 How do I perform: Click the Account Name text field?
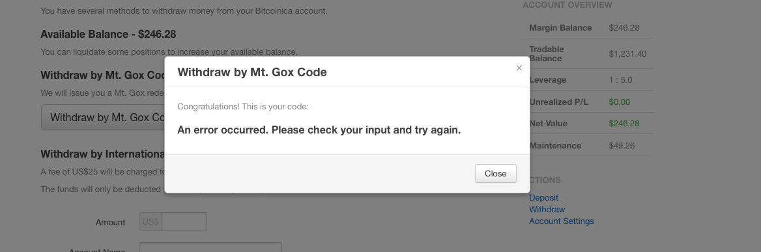pyautogui.click(x=210, y=247)
